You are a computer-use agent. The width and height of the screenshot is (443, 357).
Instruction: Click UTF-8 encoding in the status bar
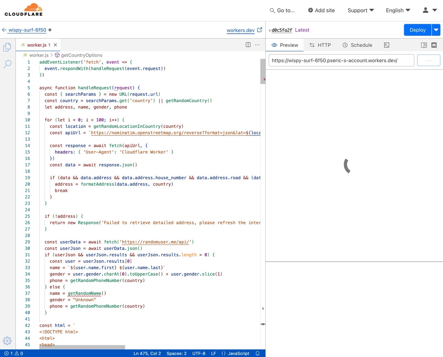click(x=199, y=353)
